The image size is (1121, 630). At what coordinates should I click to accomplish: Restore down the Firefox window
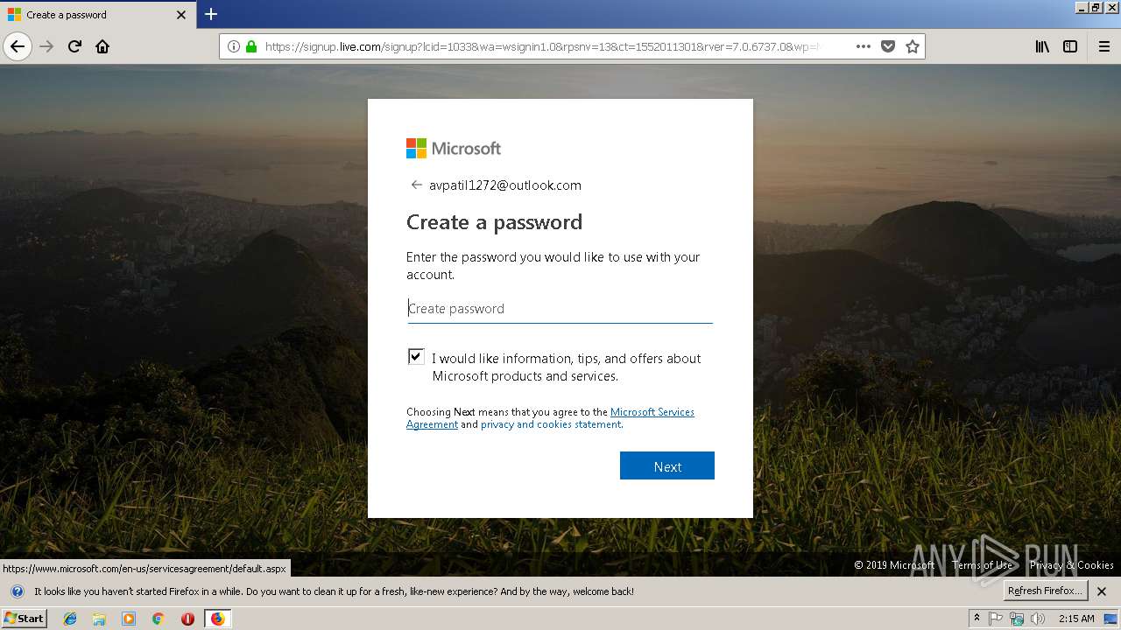(x=1096, y=7)
